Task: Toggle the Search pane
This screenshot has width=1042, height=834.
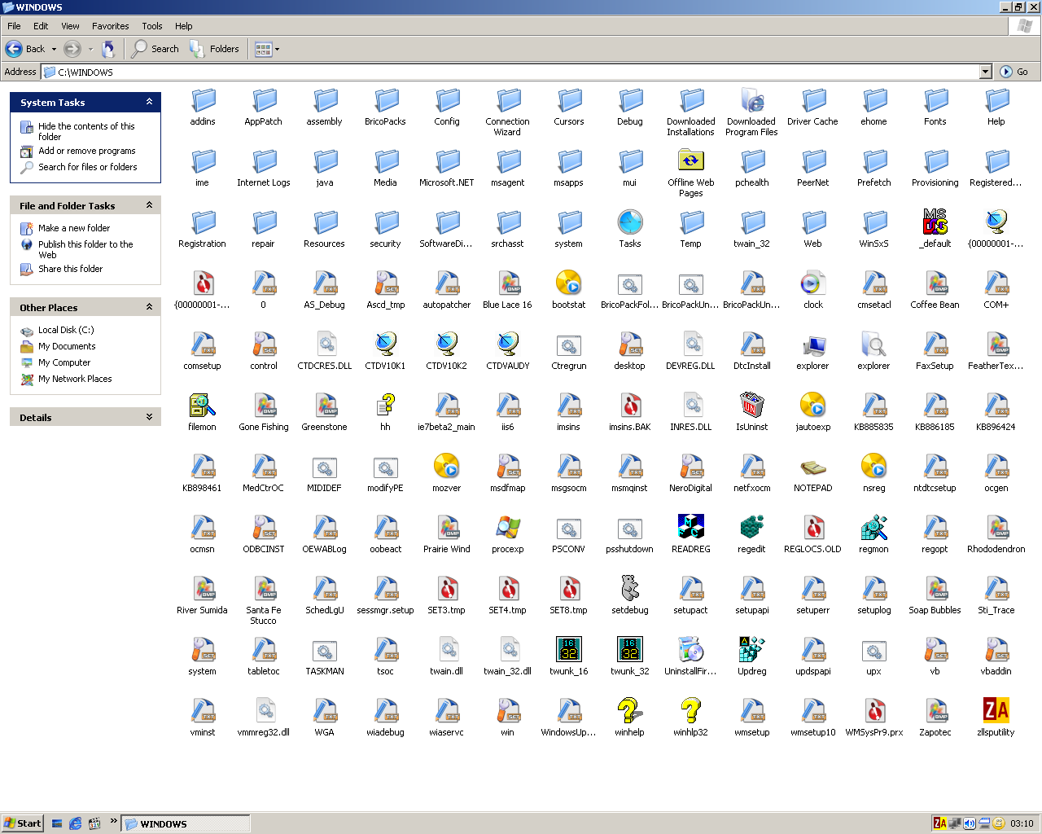Action: 154,49
